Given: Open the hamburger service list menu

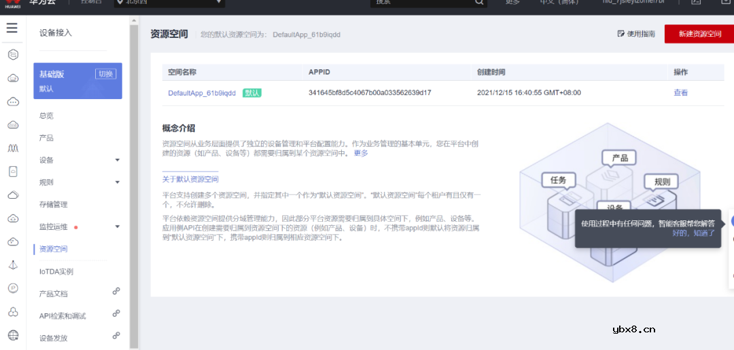Looking at the screenshot, I should (12, 28).
